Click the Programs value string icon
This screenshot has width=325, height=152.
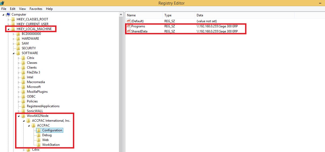(x=129, y=26)
